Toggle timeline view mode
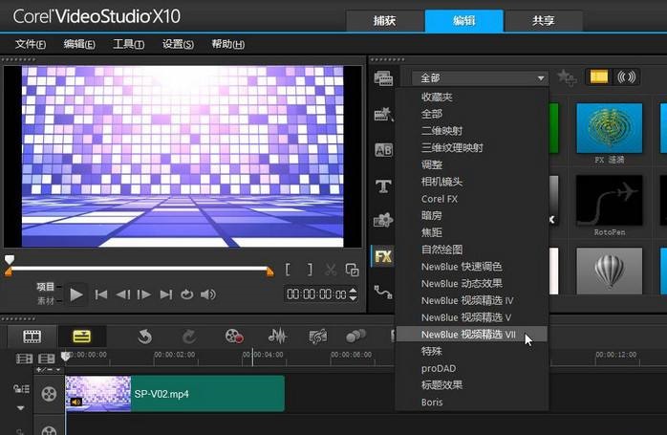 pyautogui.click(x=80, y=336)
